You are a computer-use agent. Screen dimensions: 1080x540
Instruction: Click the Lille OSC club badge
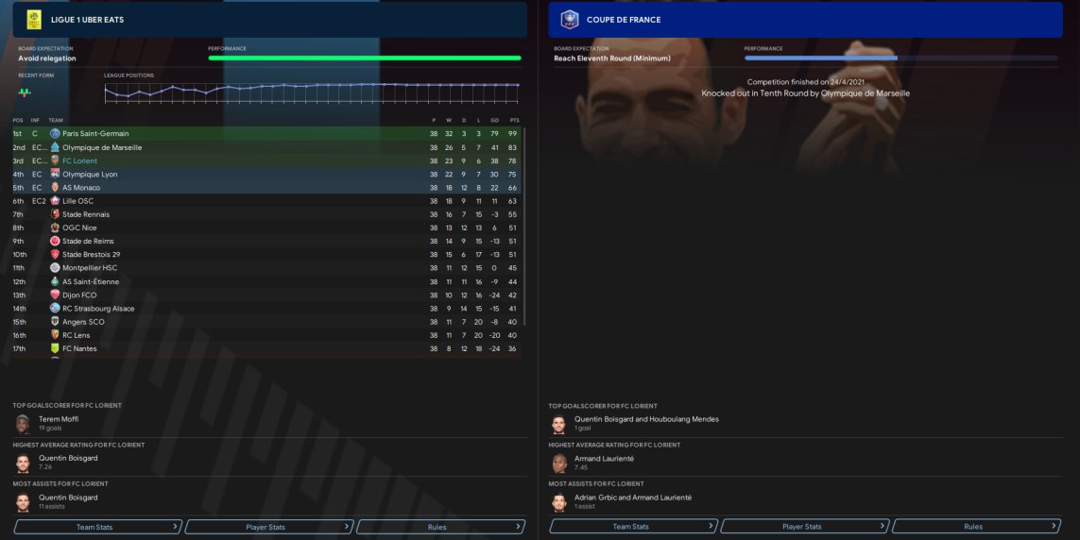click(55, 201)
